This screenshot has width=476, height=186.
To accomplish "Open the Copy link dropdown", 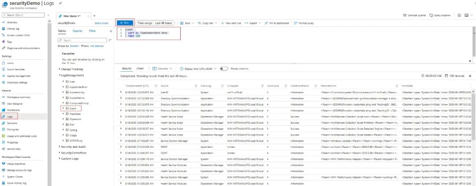I will (x=207, y=23).
